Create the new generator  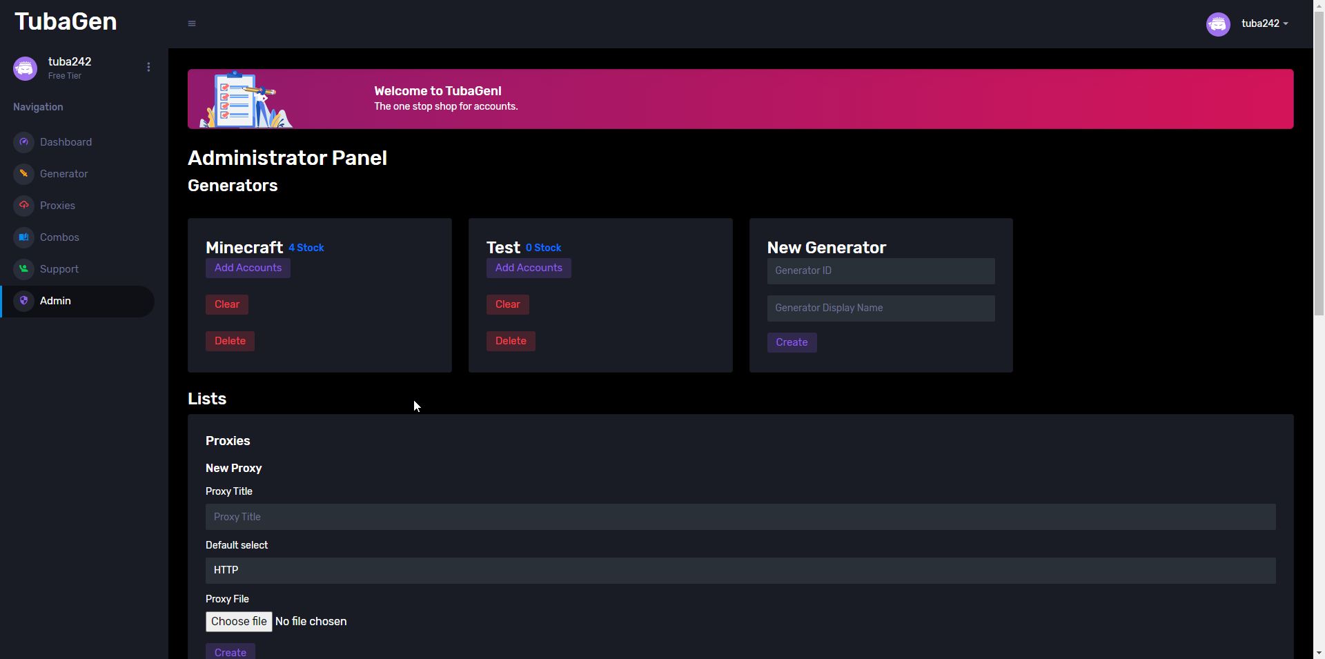coord(792,342)
